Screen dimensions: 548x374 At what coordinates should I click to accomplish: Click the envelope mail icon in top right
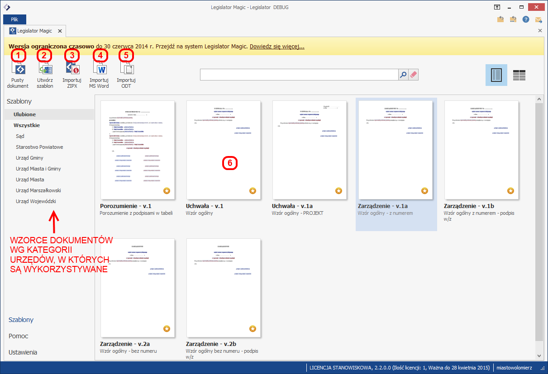click(538, 19)
